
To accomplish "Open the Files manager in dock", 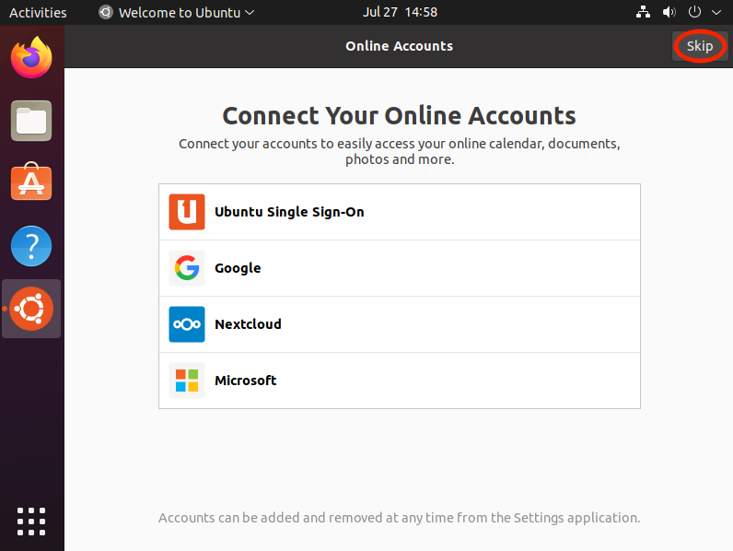I will pos(31,121).
